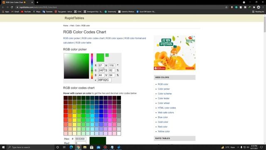
Task: Open the notification center icon
Action: point(261,147)
